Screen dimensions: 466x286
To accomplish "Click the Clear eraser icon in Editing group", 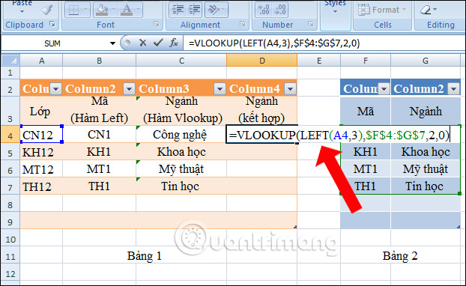I will coord(426,10).
